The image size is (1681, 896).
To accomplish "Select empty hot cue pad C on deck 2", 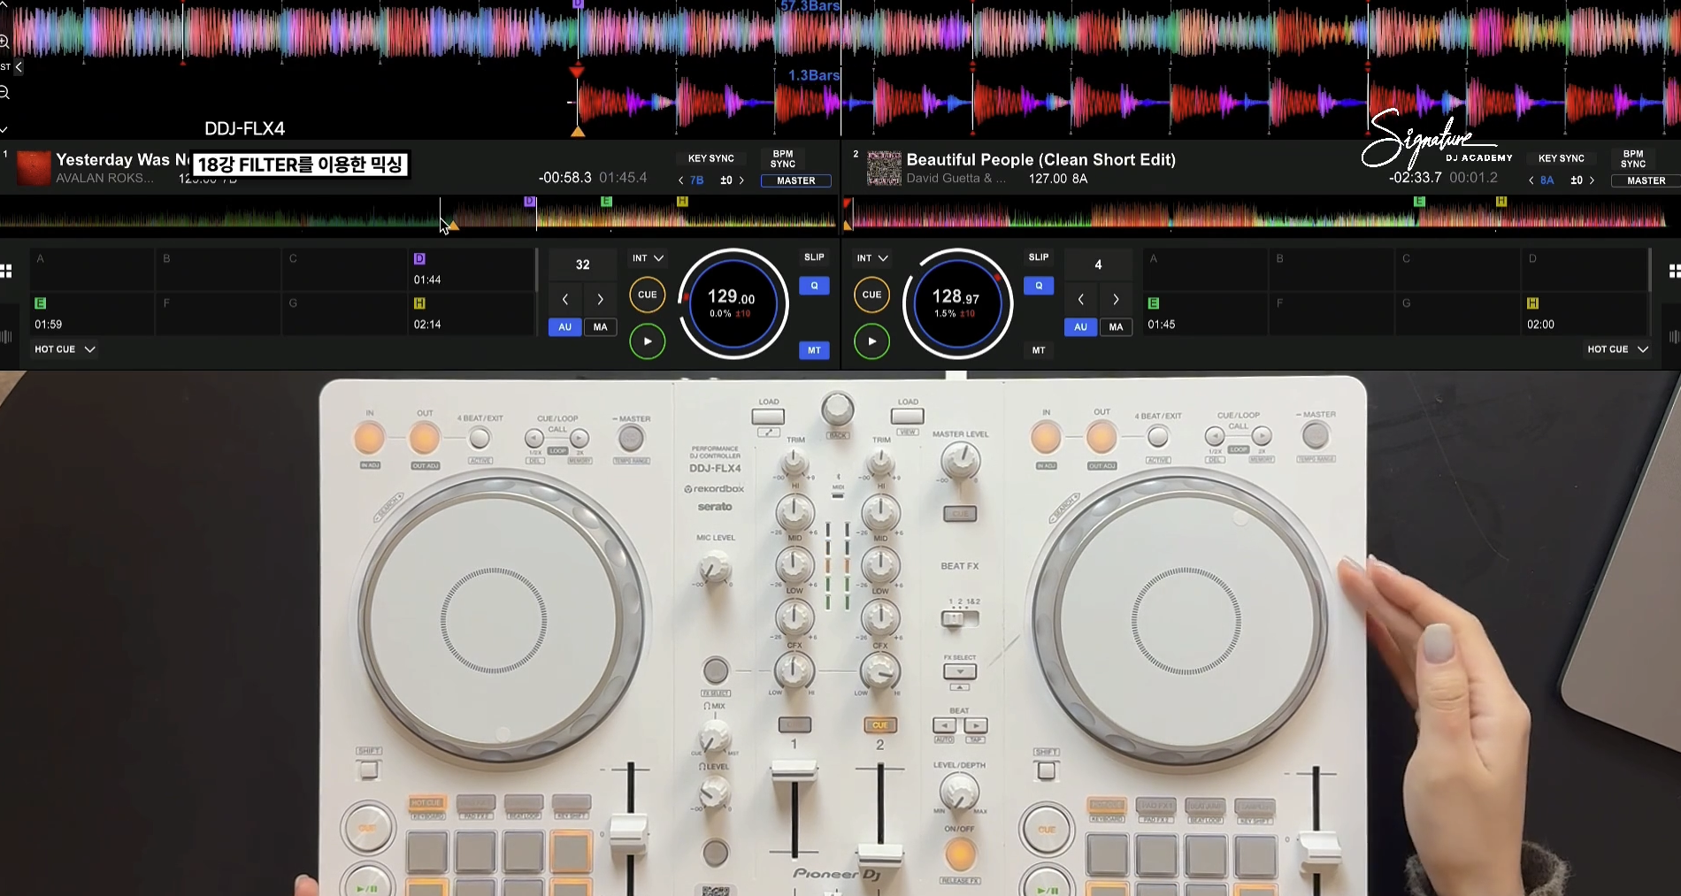I will pyautogui.click(x=1458, y=269).
